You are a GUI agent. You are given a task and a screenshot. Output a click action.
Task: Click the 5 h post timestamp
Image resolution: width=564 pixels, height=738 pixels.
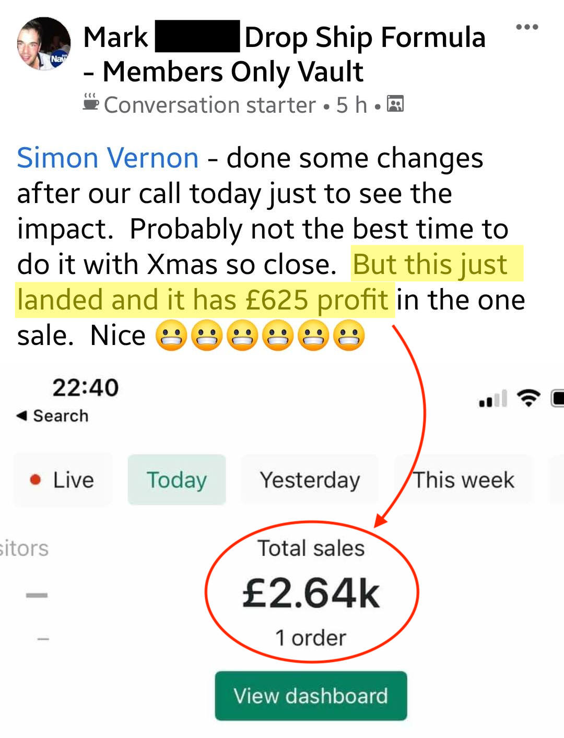point(351,105)
